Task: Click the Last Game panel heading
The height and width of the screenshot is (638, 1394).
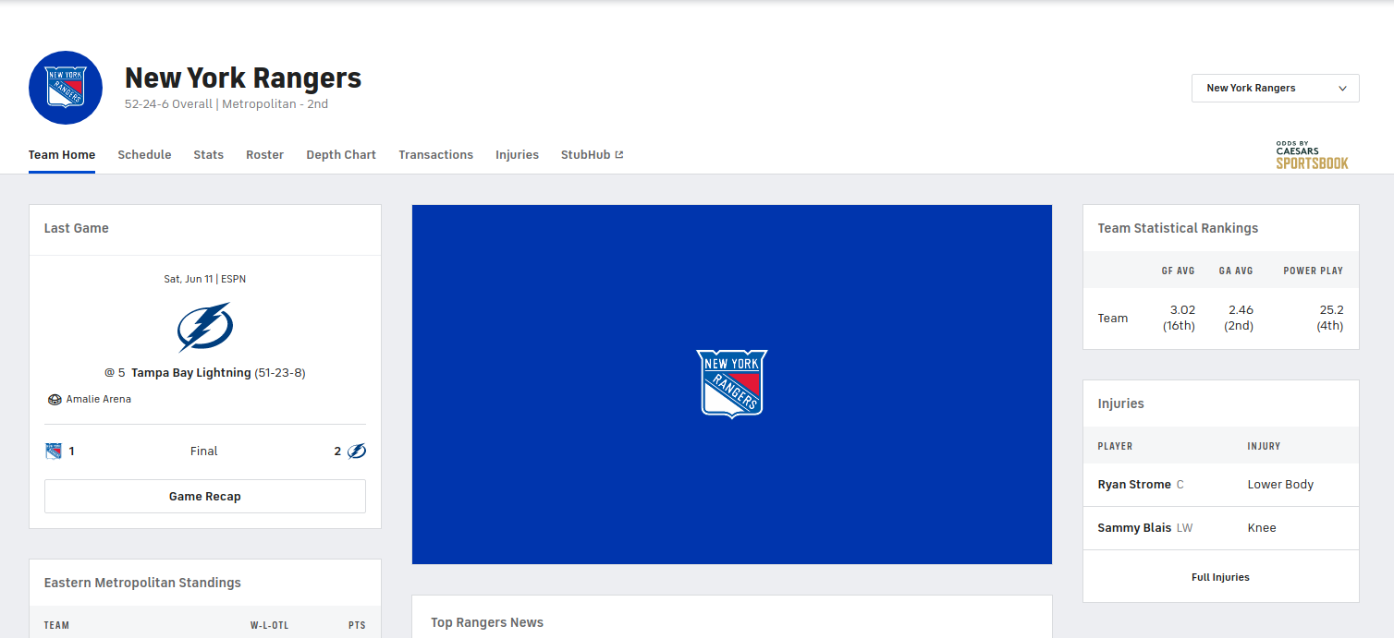Action: (77, 228)
